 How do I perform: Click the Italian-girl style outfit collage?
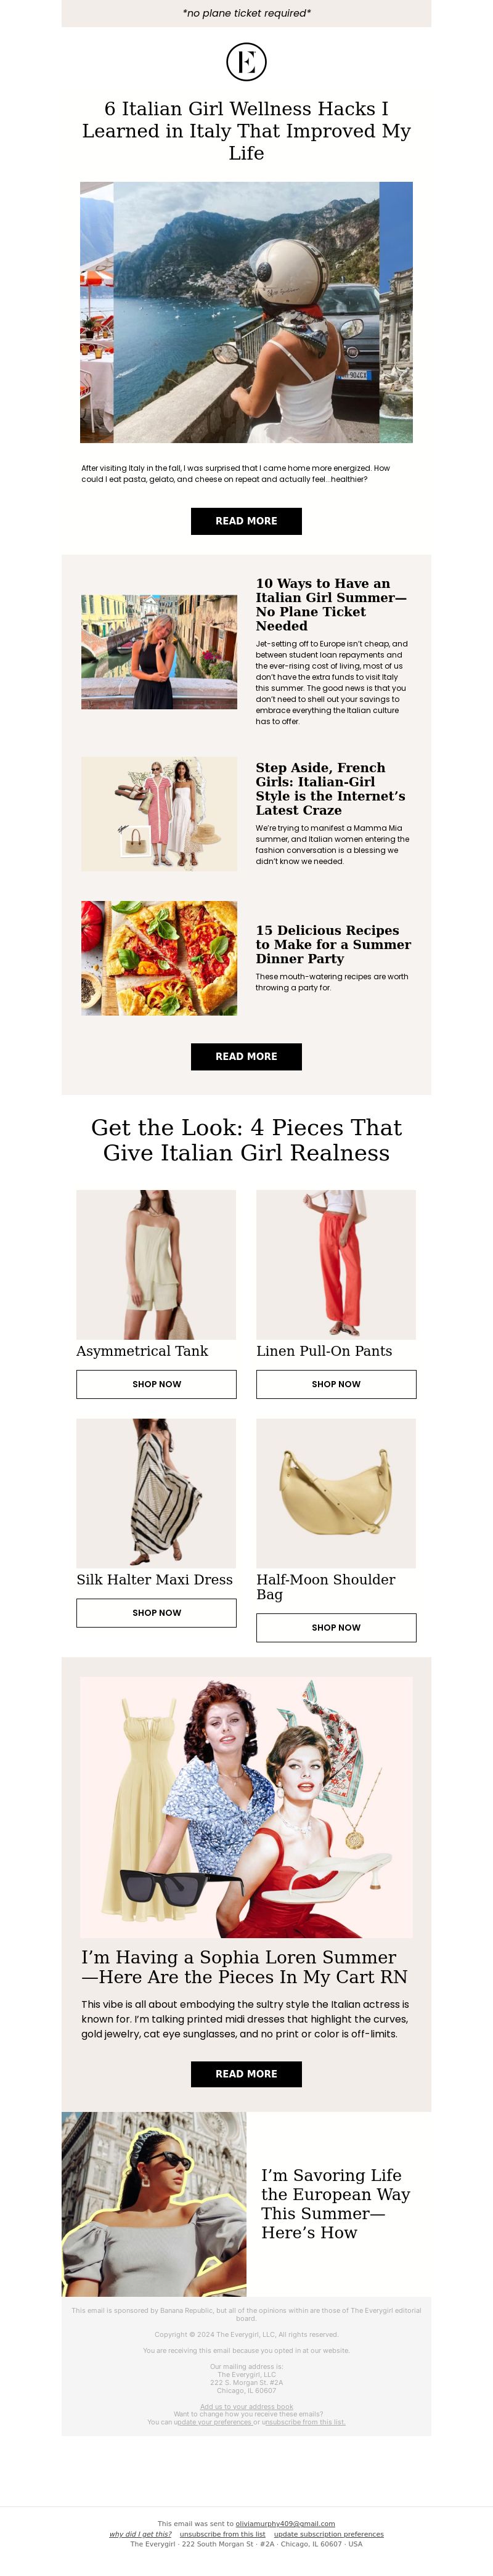click(x=159, y=813)
